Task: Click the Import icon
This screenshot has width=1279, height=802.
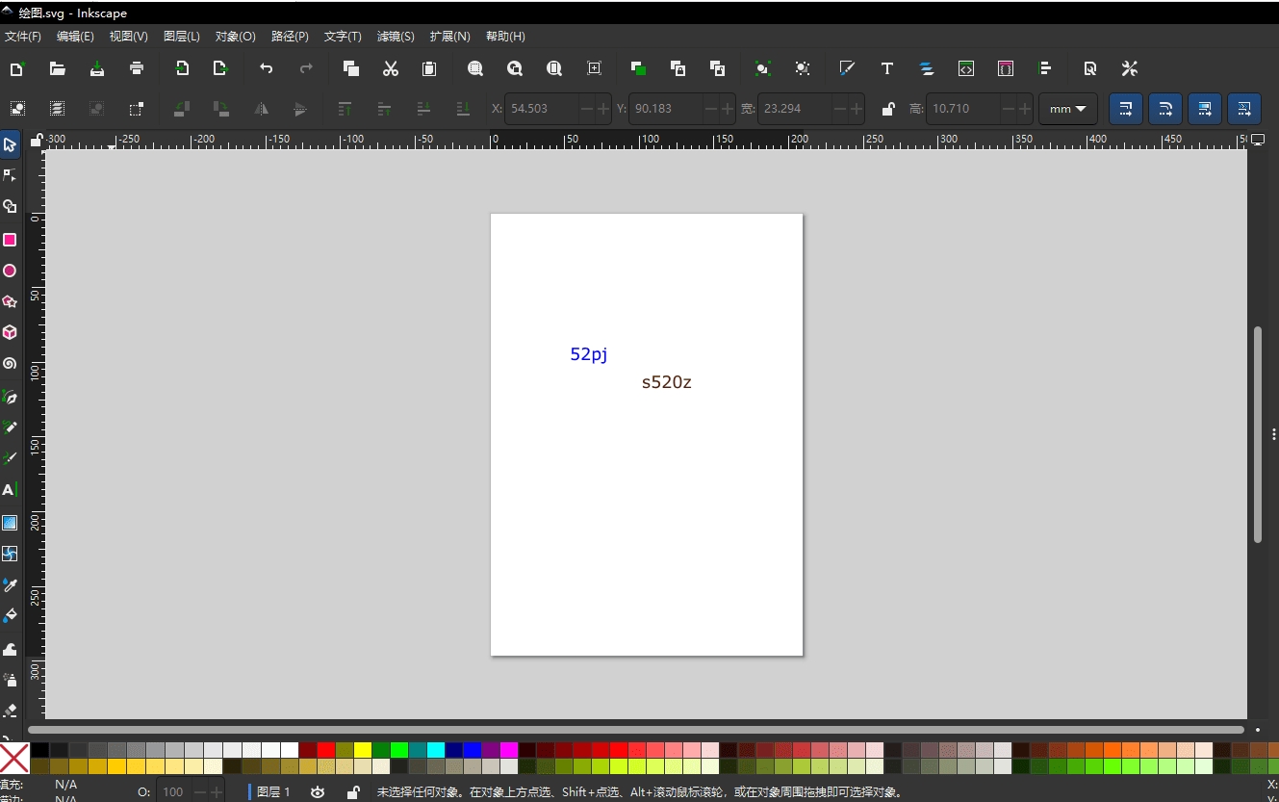Action: pos(182,68)
